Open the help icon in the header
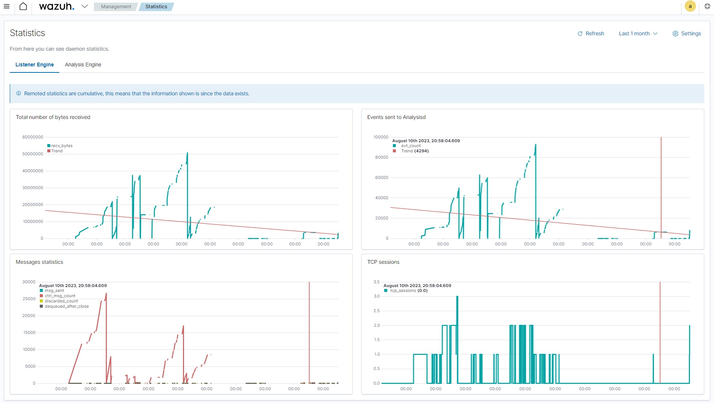This screenshot has height=403, width=714. (707, 6)
